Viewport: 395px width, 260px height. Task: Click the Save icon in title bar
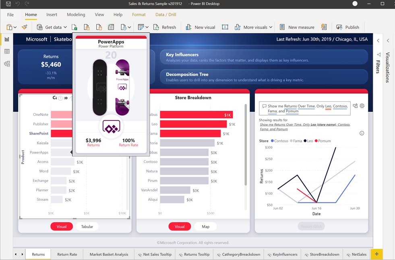point(8,4)
